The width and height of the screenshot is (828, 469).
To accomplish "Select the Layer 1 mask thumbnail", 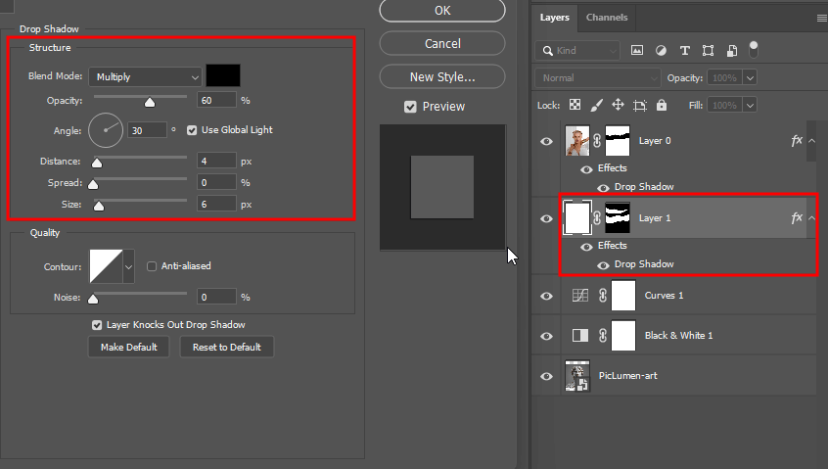I will (618, 217).
